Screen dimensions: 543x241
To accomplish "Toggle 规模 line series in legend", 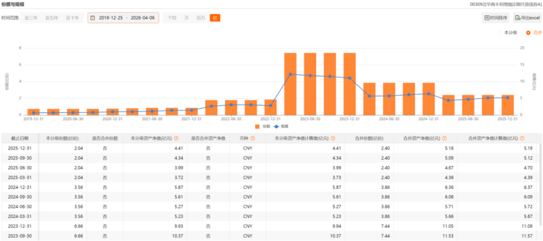I will pyautogui.click(x=281, y=126).
